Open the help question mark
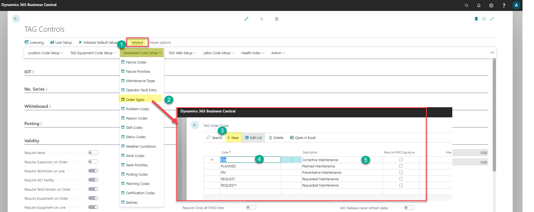The width and height of the screenshot is (534, 212). coord(504,5)
